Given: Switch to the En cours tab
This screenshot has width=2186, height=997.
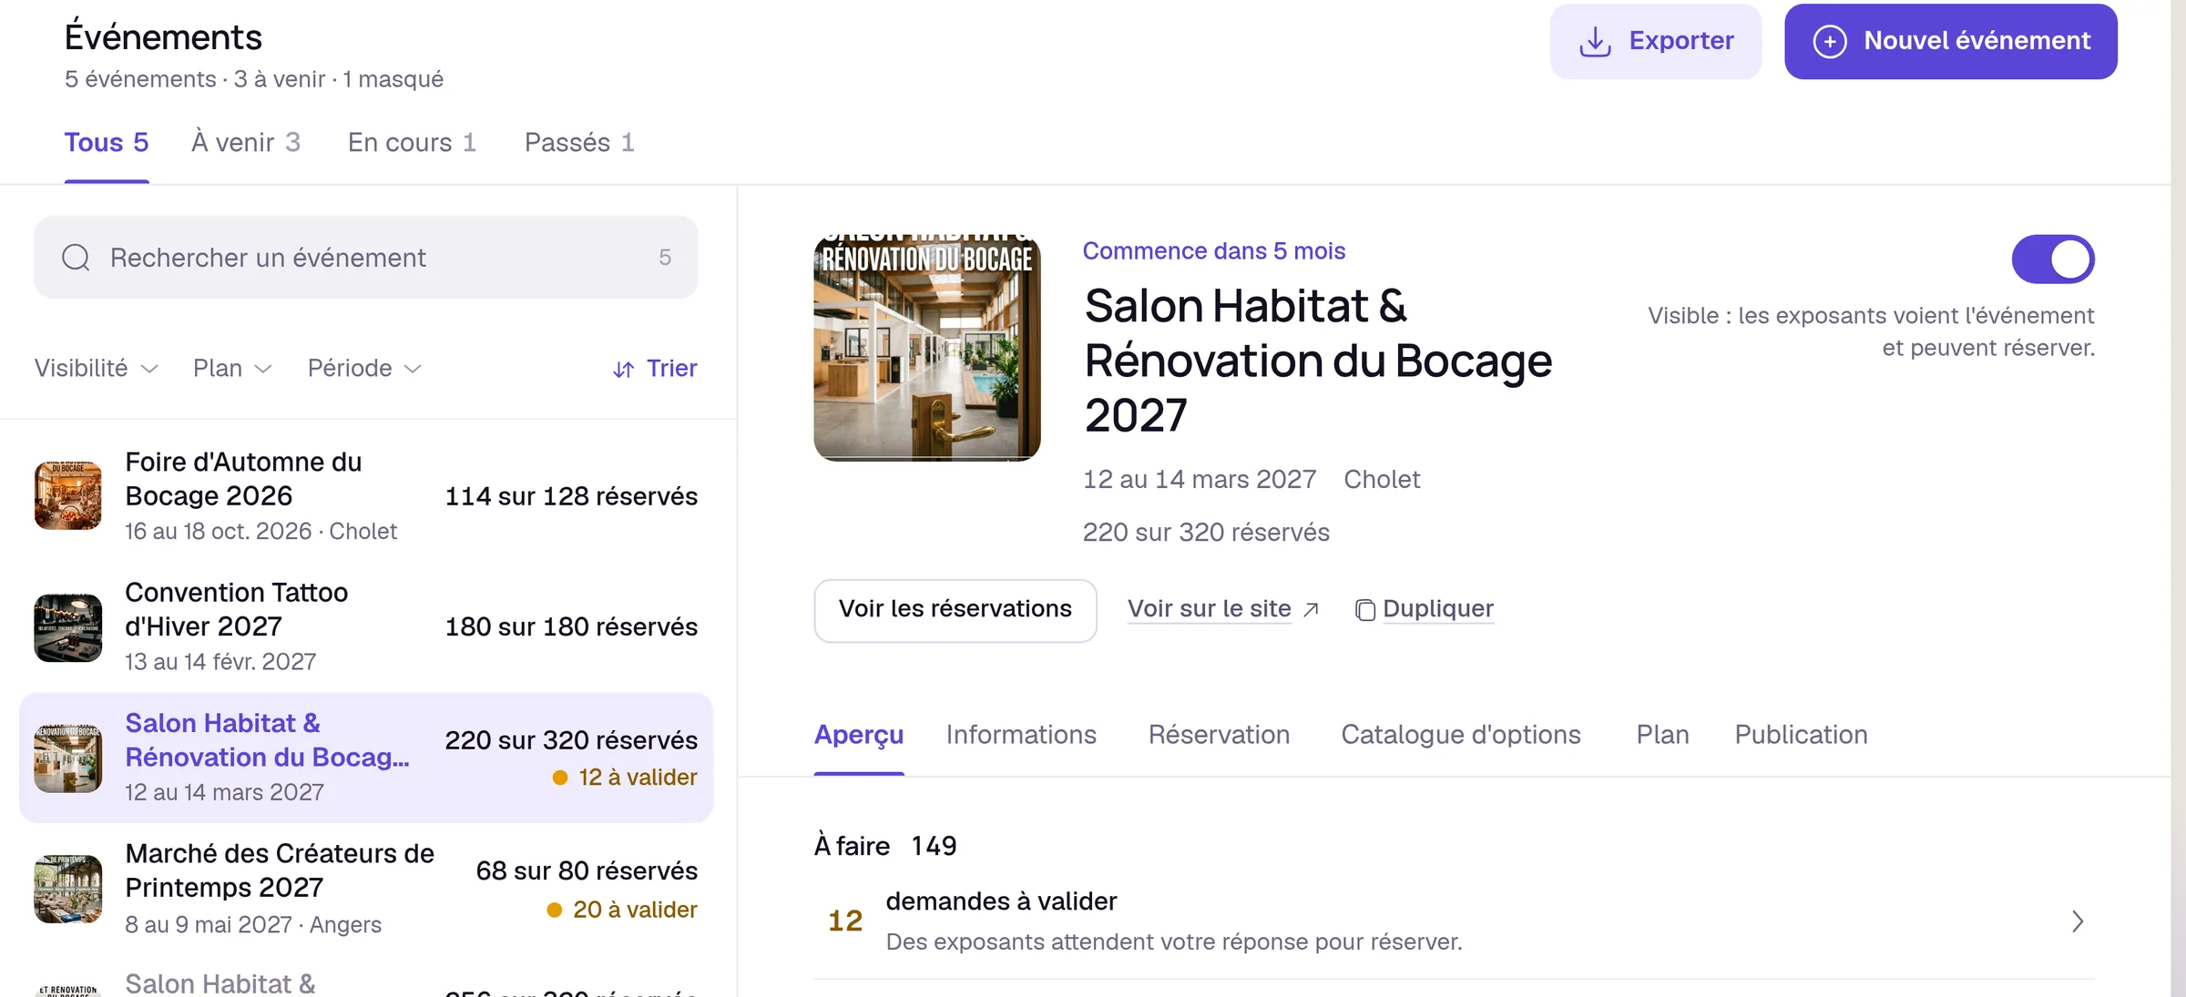Looking at the screenshot, I should tap(412, 143).
